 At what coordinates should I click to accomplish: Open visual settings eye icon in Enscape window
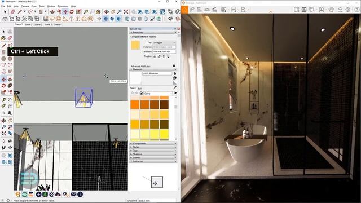pos(340,10)
